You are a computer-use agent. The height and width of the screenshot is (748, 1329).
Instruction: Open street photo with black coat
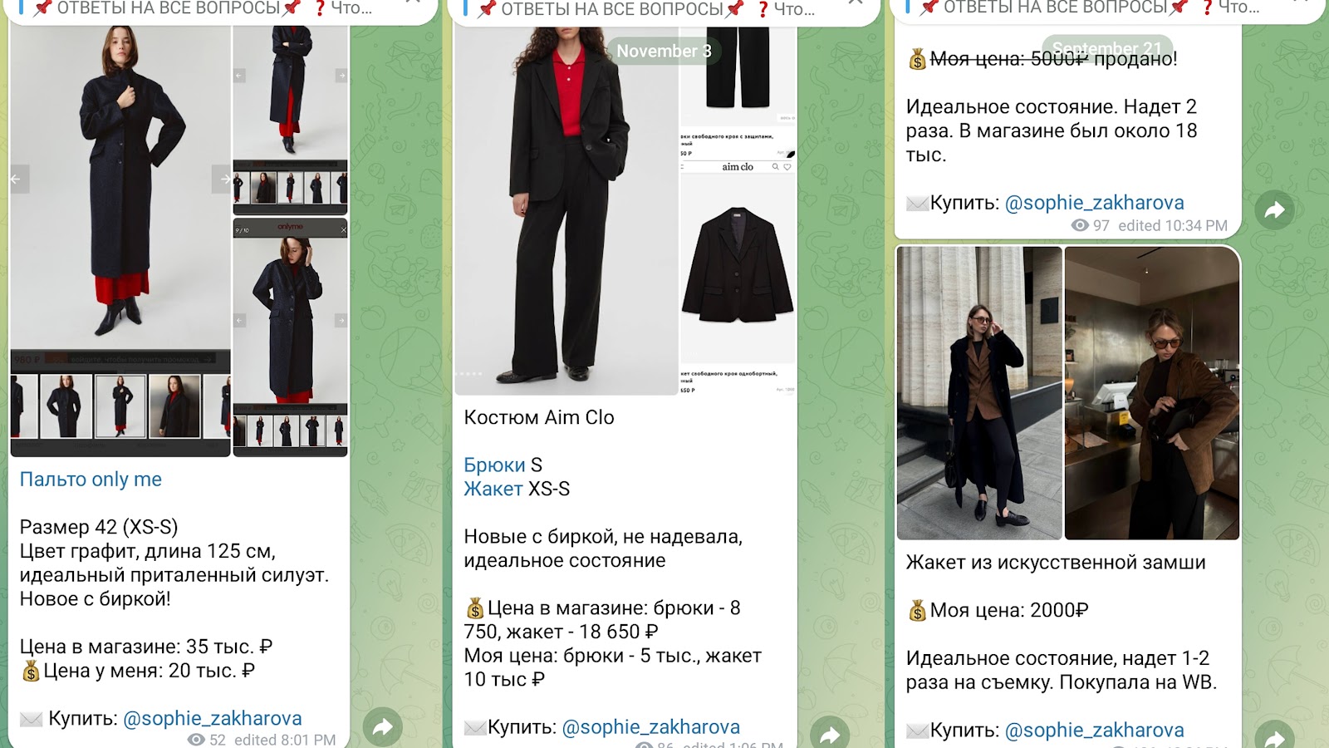pyautogui.click(x=979, y=393)
